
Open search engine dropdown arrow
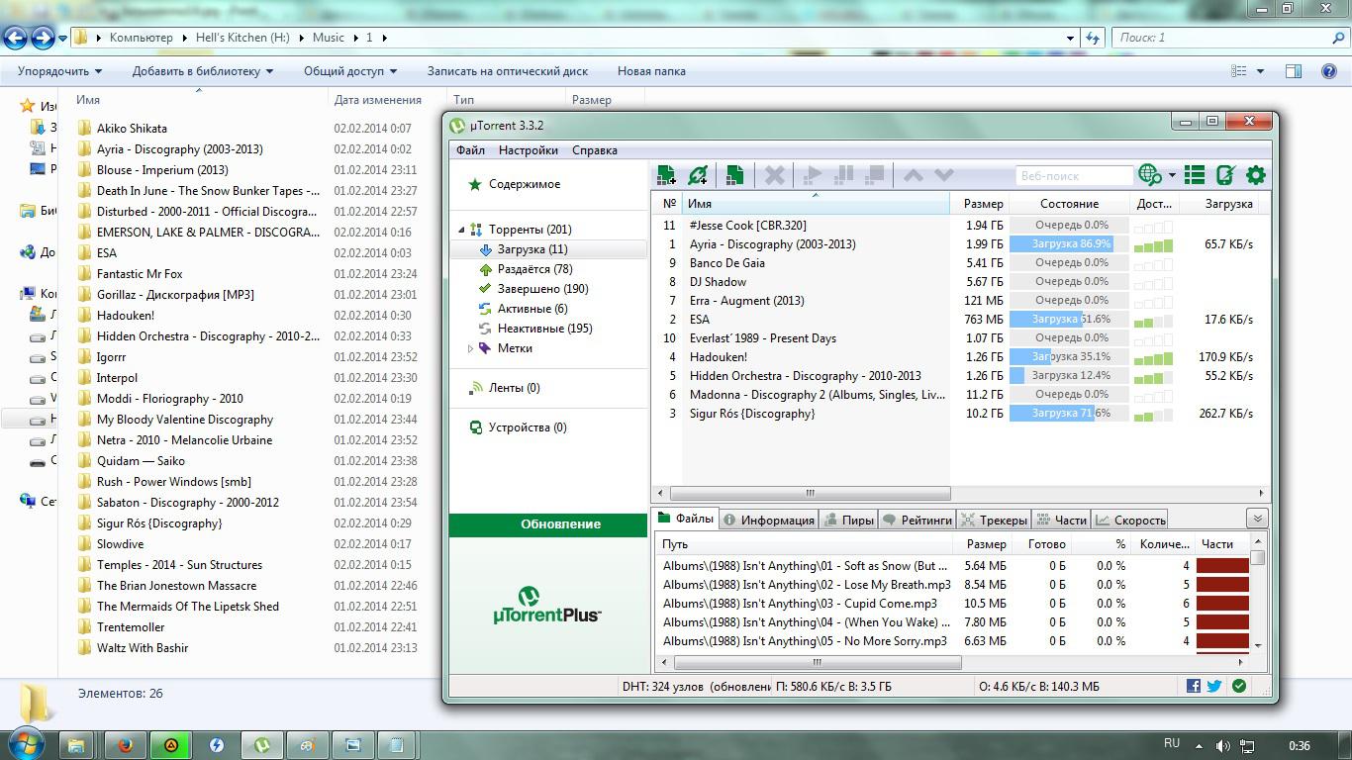click(1172, 176)
